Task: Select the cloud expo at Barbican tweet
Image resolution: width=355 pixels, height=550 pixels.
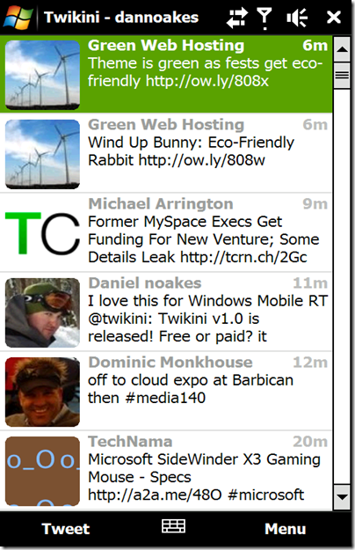Action: [166, 391]
